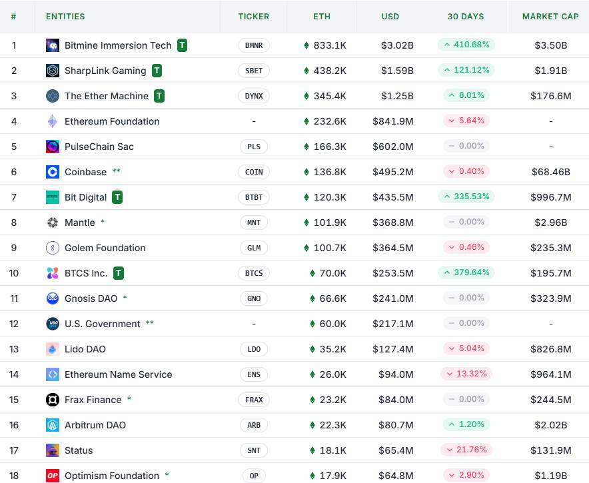
Task: Click the GNO ticker pill
Action: [x=254, y=298]
